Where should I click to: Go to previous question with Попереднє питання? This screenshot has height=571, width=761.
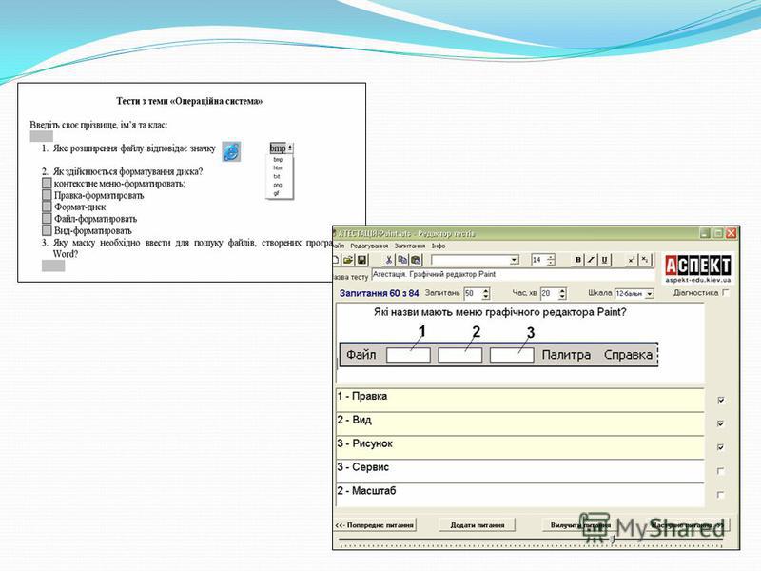coord(374,525)
